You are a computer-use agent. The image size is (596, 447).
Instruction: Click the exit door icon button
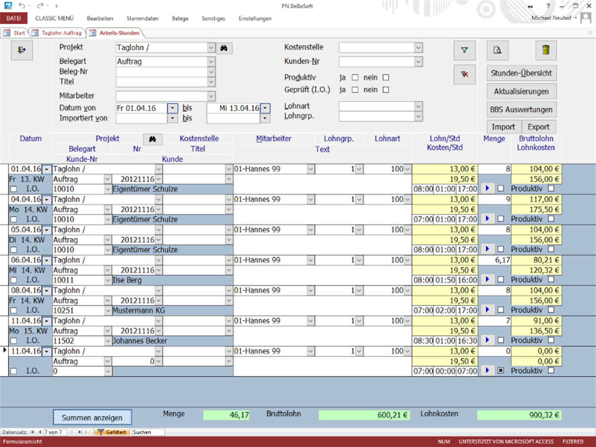click(x=22, y=50)
